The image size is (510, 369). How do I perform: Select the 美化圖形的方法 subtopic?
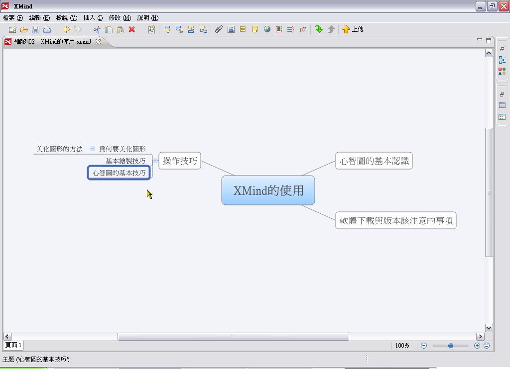click(x=59, y=149)
